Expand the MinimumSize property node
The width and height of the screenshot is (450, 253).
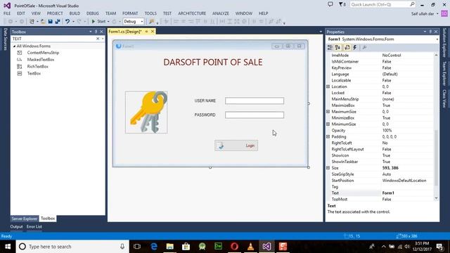pyautogui.click(x=328, y=124)
